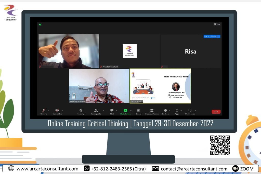Open the Chat panel
The width and height of the screenshot is (261, 174).
tap(112, 111)
